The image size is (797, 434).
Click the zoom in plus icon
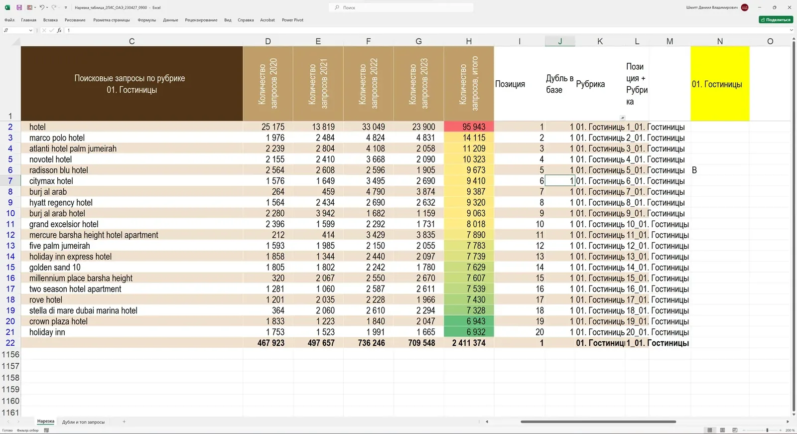click(780, 430)
